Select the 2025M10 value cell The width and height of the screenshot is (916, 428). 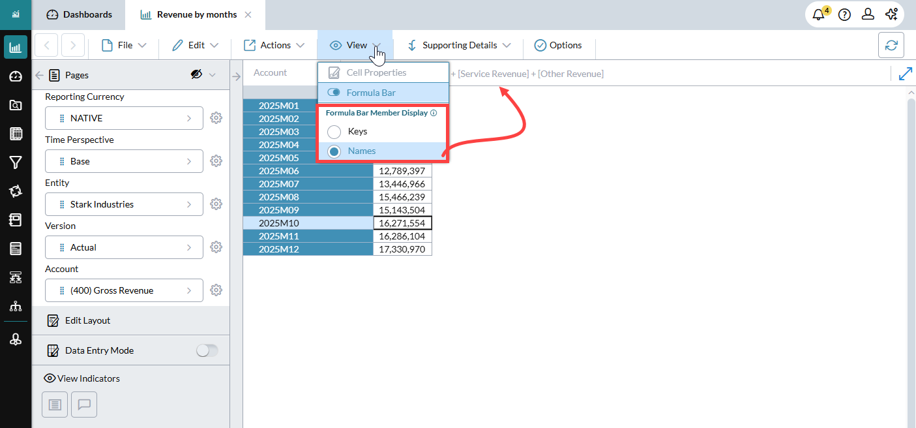[402, 223]
